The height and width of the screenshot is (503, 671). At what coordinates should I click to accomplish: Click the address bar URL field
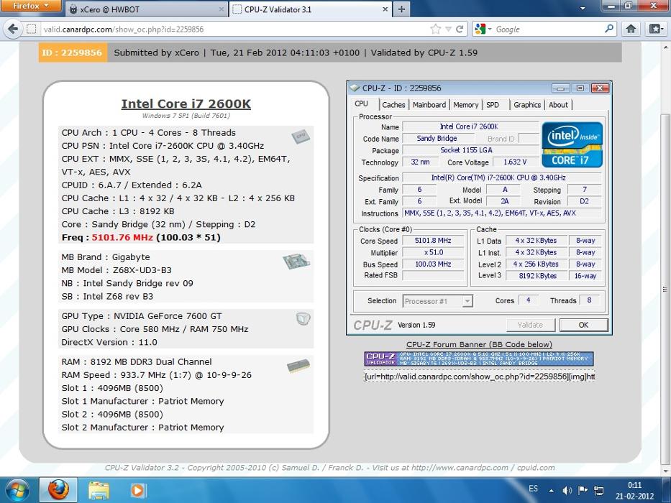[x=233, y=29]
